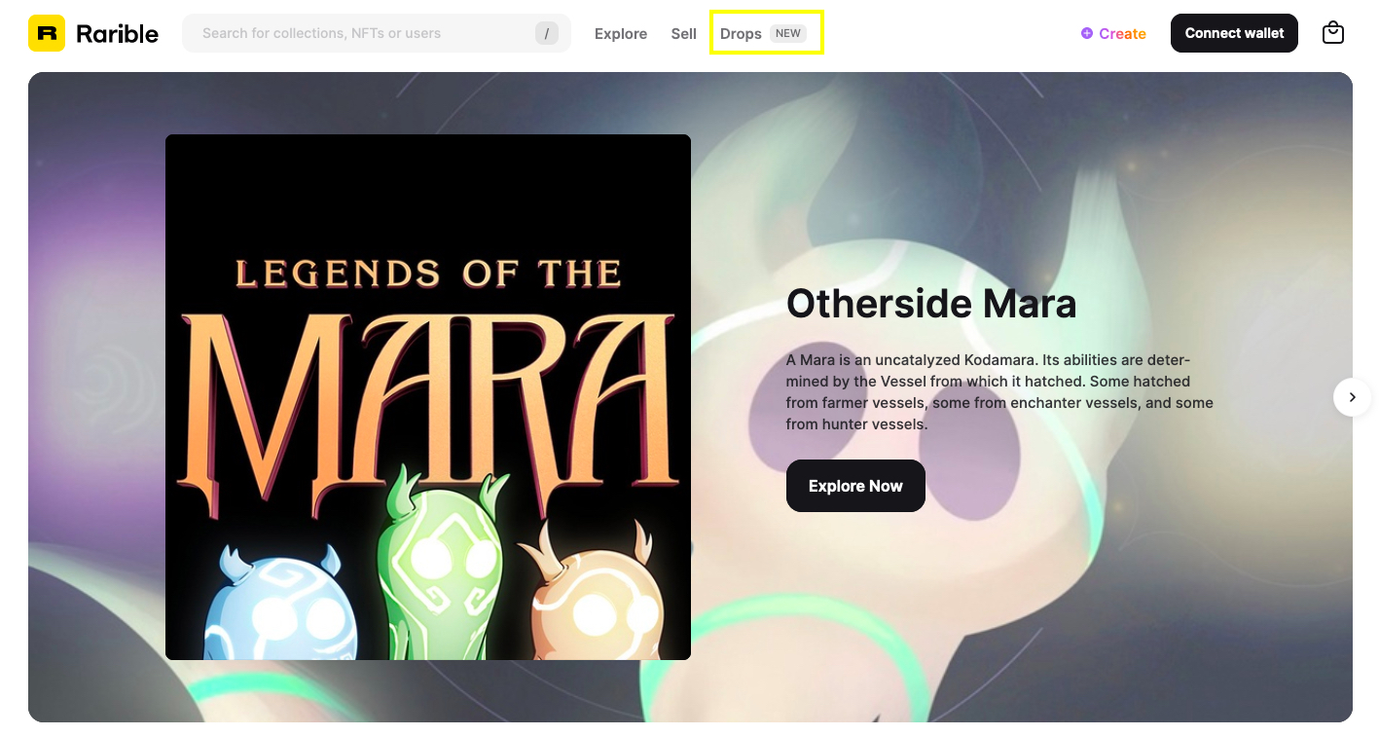Click the purple plus icon beside Create
Image resolution: width=1379 pixels, height=736 pixels.
pos(1087,33)
